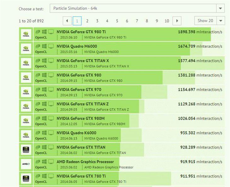
Task: Click Windows icon in Quadro M6000 row
Action: 44,46
